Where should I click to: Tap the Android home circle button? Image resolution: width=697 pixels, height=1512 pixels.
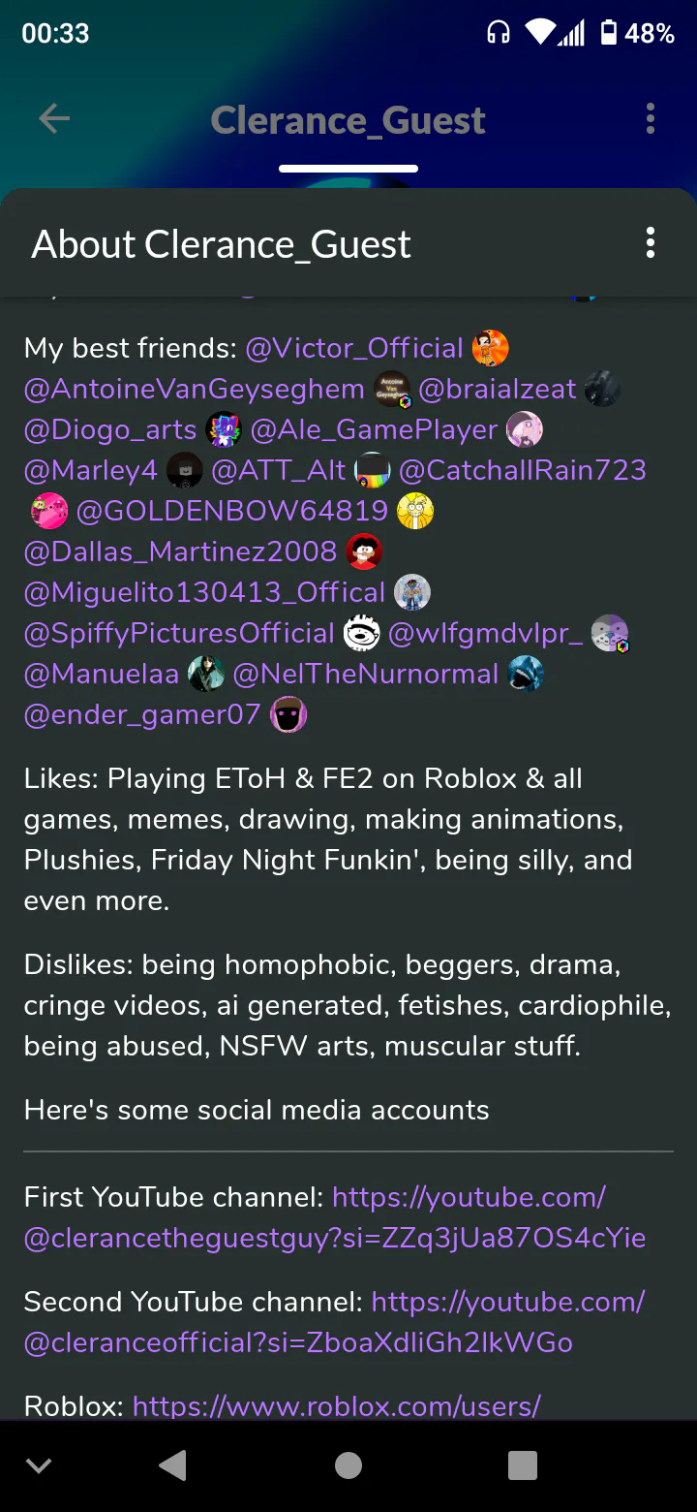[x=348, y=1465]
